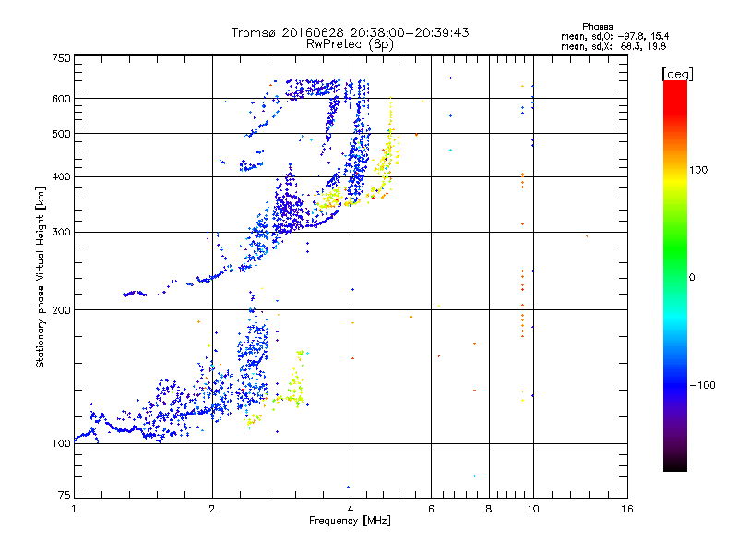Click y-axis label "600"
This screenshot has height=554, width=738.
pyautogui.click(x=61, y=99)
